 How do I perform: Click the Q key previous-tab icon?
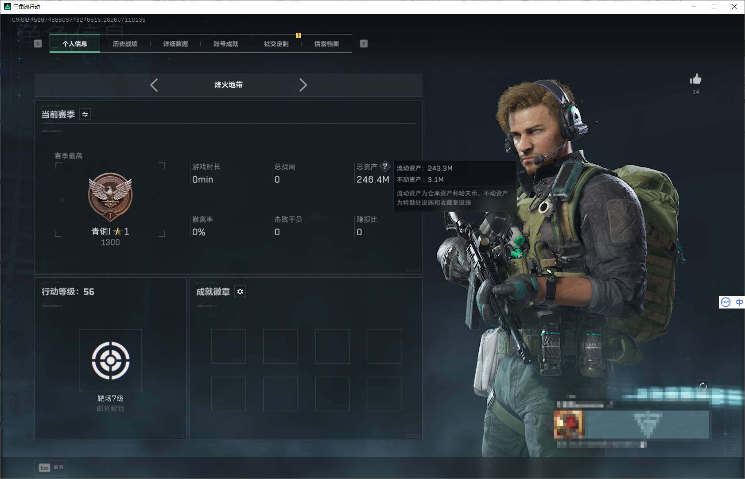point(38,43)
